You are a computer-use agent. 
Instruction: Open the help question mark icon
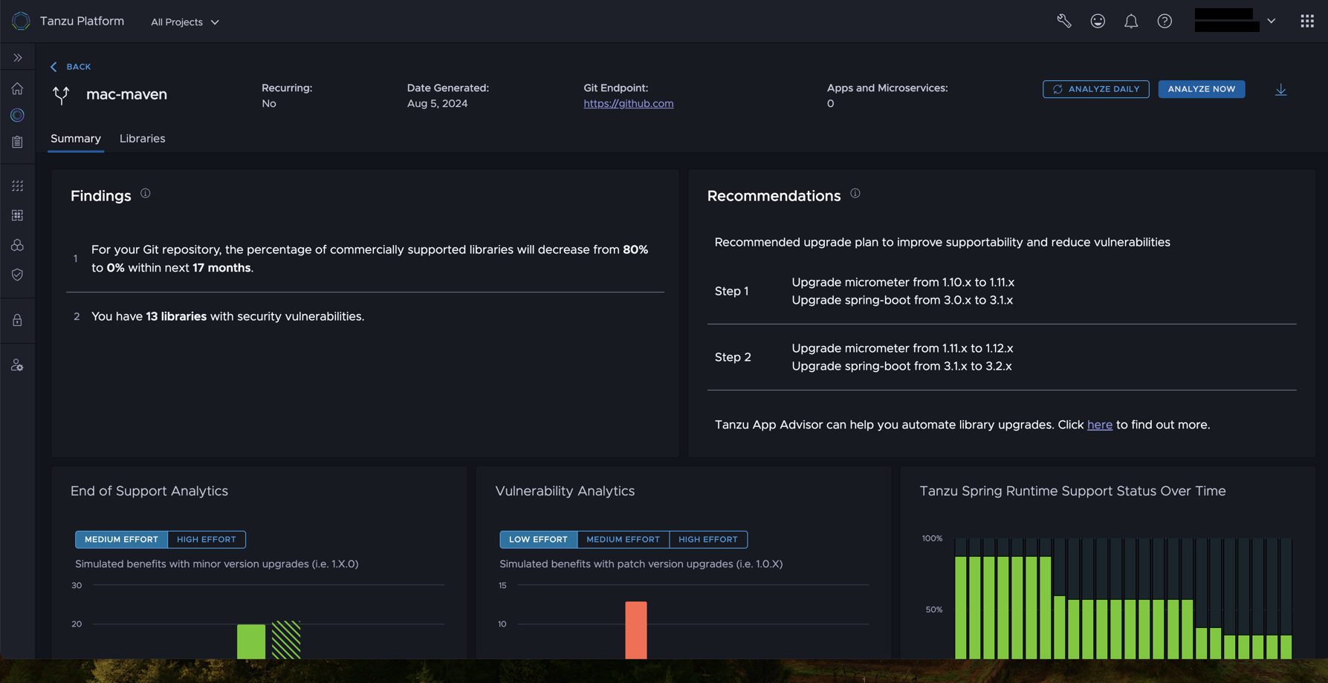coord(1165,21)
